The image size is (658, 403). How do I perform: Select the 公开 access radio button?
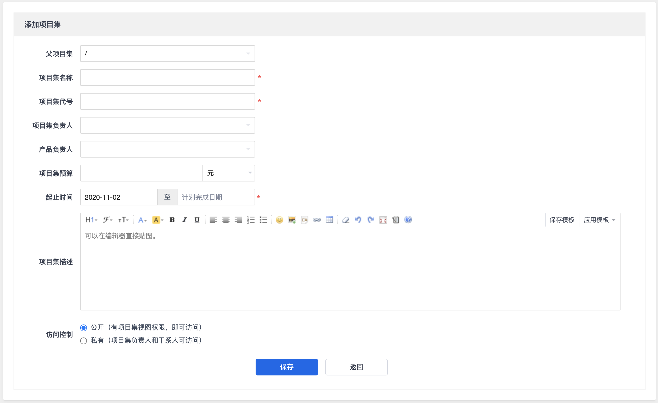pos(84,328)
